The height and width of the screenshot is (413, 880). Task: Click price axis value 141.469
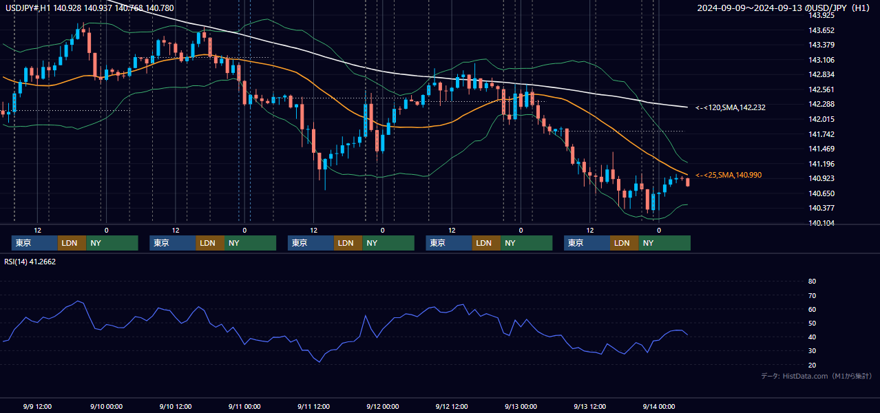[822, 149]
